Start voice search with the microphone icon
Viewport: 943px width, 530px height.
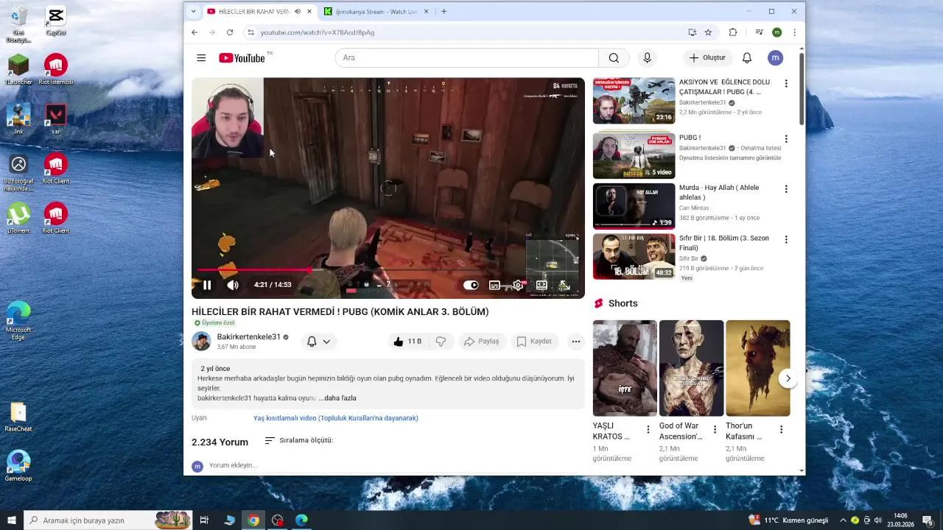(647, 57)
